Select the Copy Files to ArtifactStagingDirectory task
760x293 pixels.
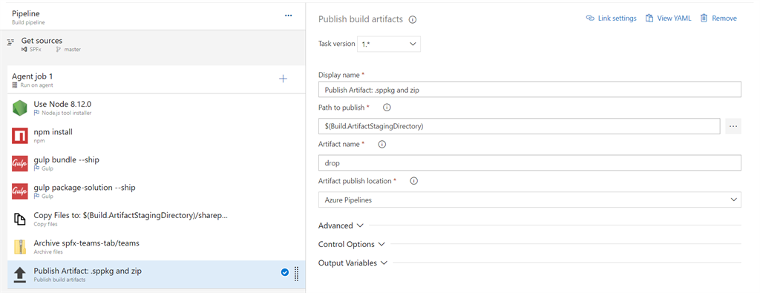157,220
